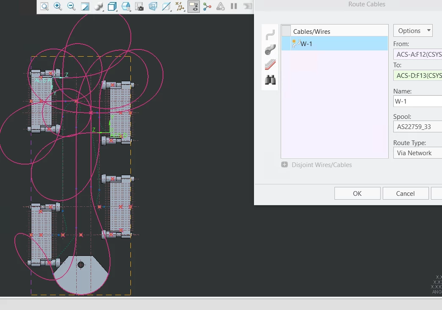Click the view manager cube icon
442x310 pixels.
click(126, 6)
